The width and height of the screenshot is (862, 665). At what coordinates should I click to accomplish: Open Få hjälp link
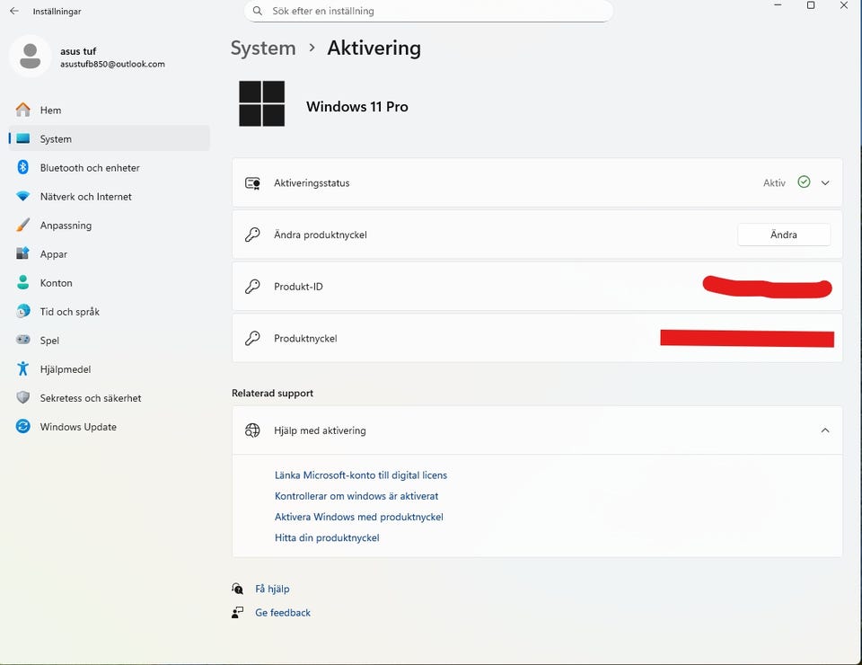tap(272, 589)
